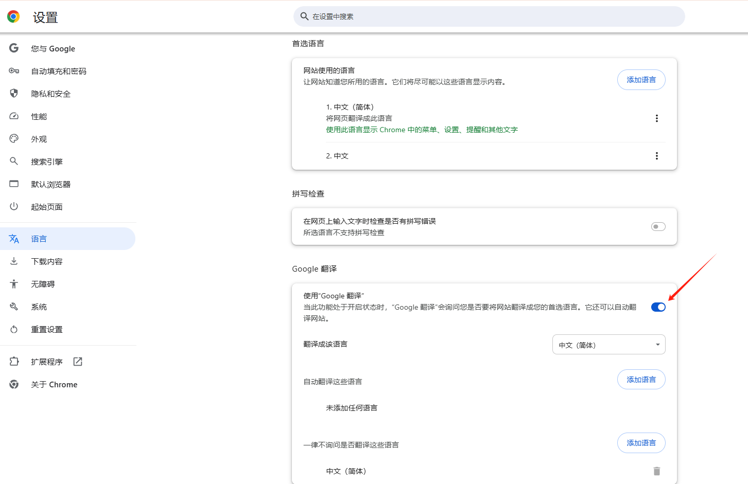748x484 pixels.
Task: Click the green 使用此语言显示 Chrome text
Action: pos(422,130)
